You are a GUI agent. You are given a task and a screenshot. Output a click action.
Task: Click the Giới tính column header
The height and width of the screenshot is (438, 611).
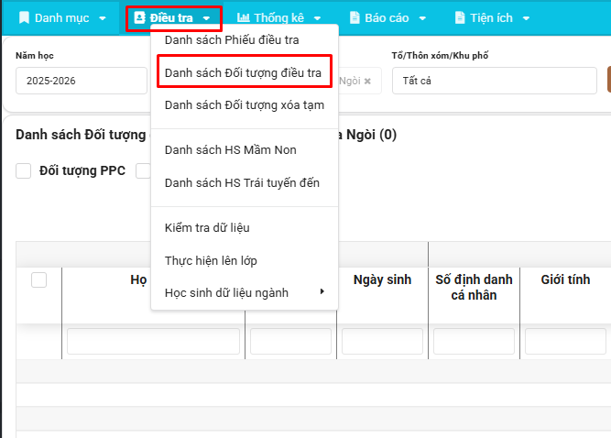point(565,279)
